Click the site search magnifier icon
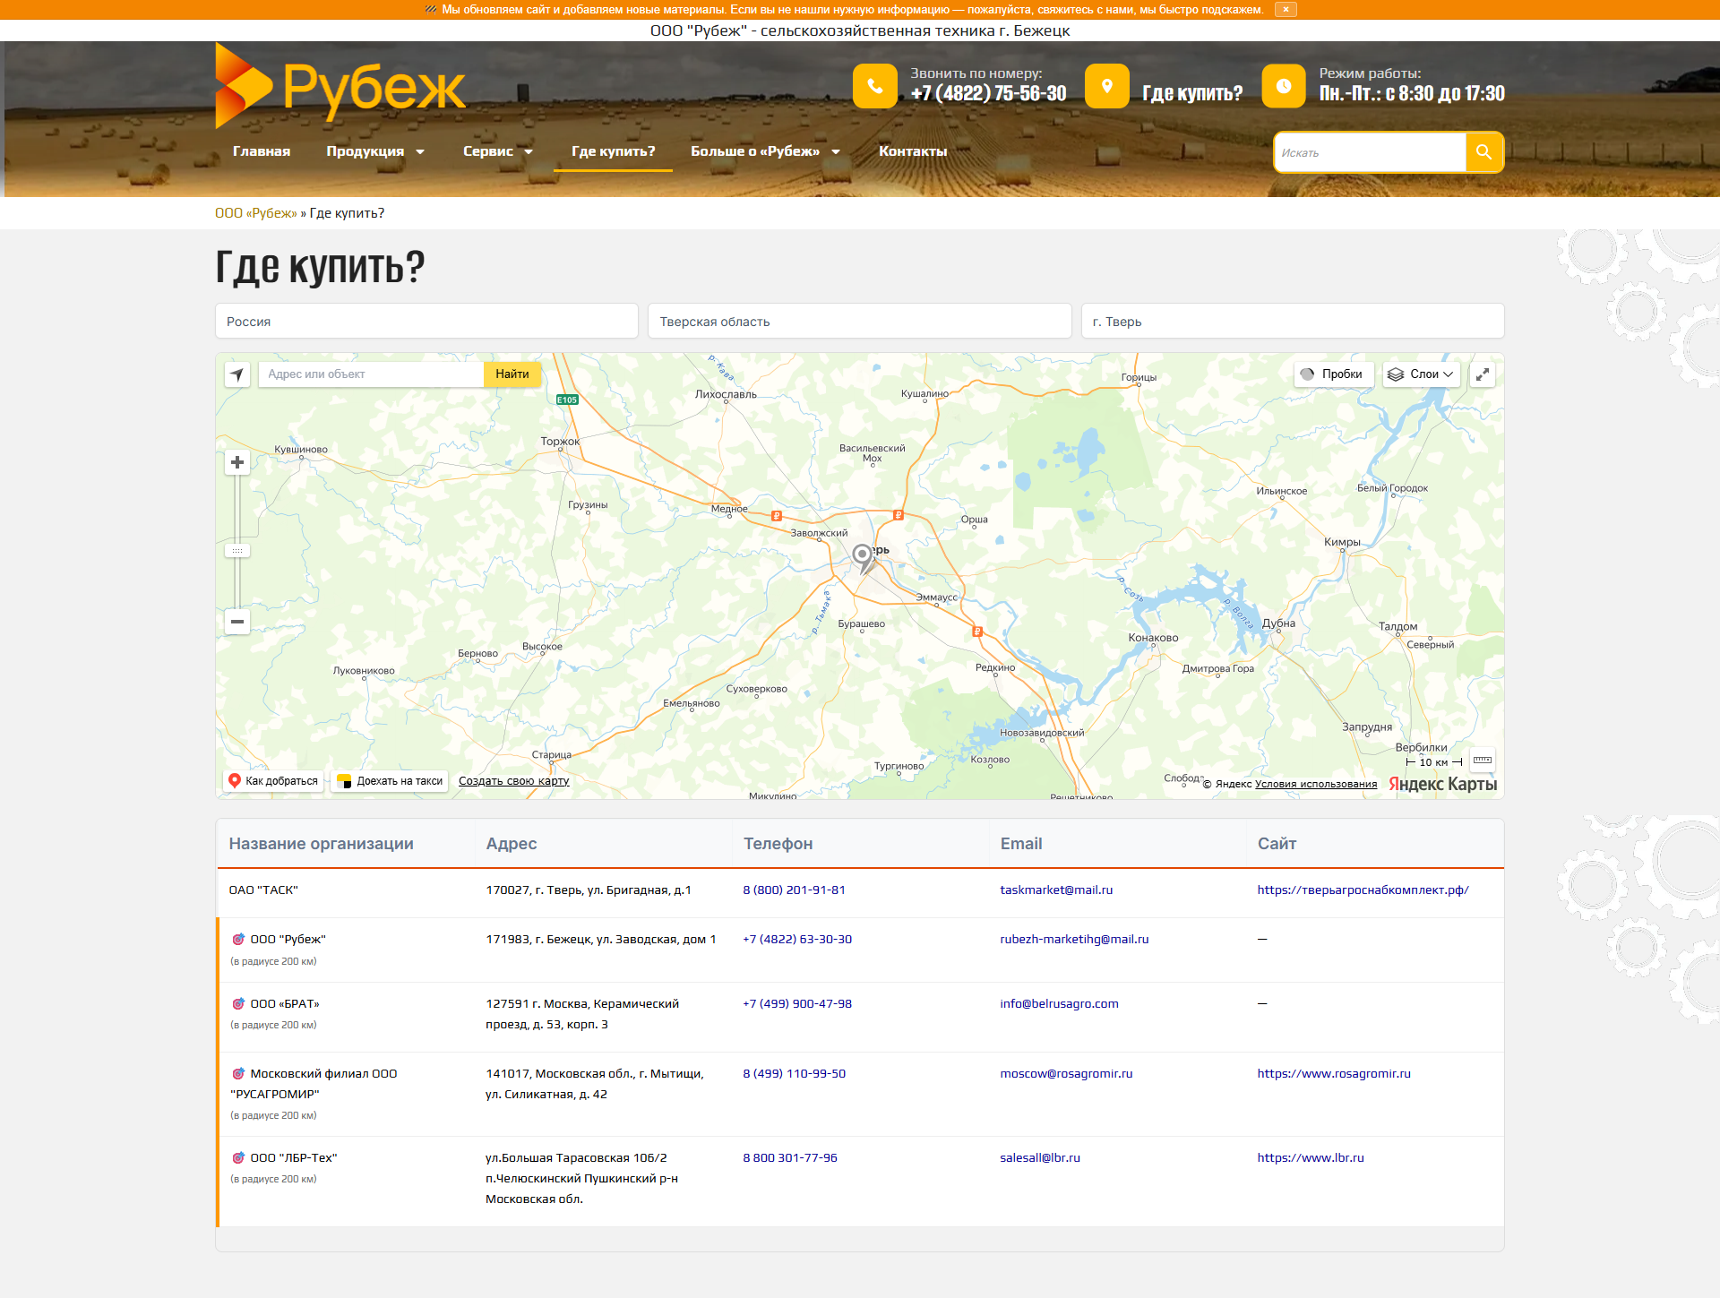 (1483, 152)
